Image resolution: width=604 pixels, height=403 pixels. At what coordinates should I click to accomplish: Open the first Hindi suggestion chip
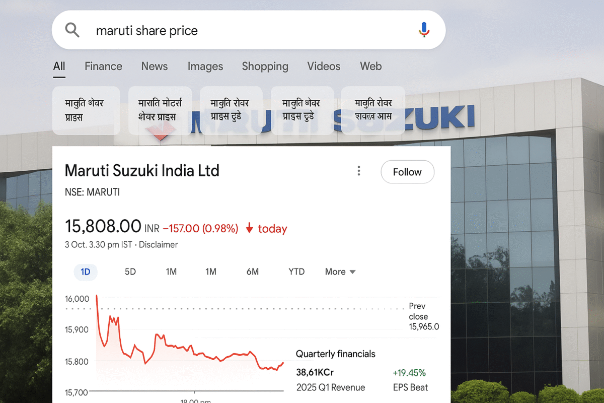(x=86, y=110)
